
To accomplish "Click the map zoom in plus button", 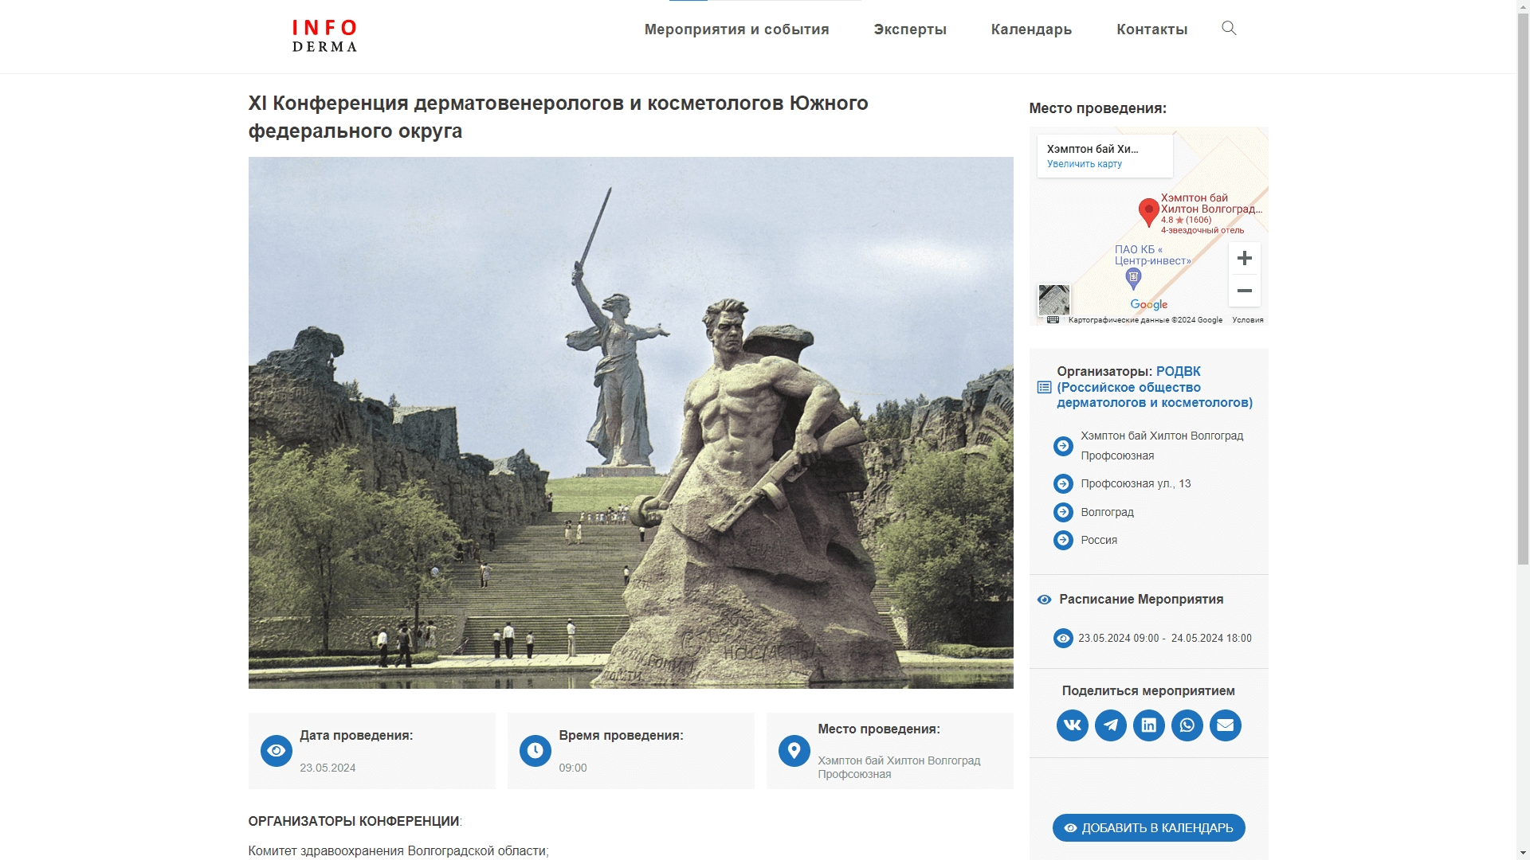I will 1244,259.
